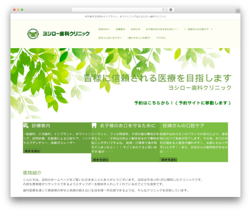Click the お子様のお口を守るために card heading
The image size is (251, 212).
[128, 126]
